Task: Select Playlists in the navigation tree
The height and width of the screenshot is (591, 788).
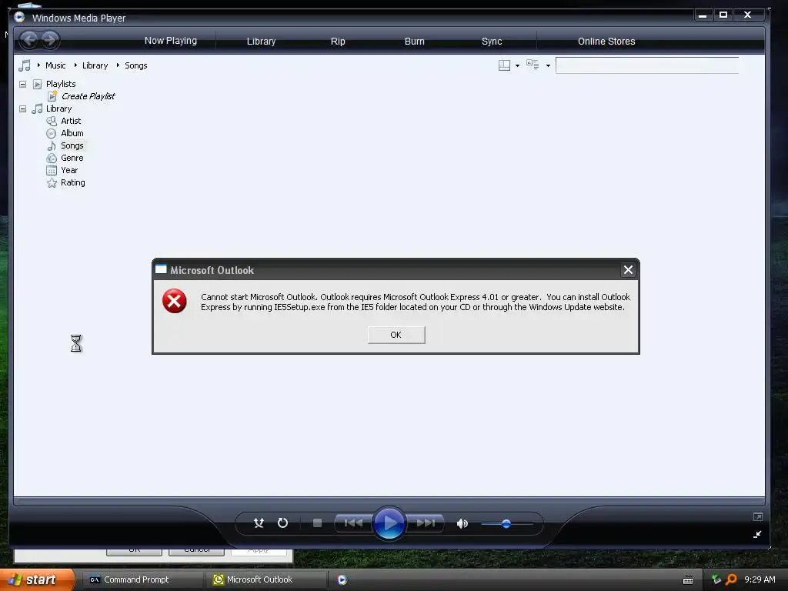Action: click(61, 84)
